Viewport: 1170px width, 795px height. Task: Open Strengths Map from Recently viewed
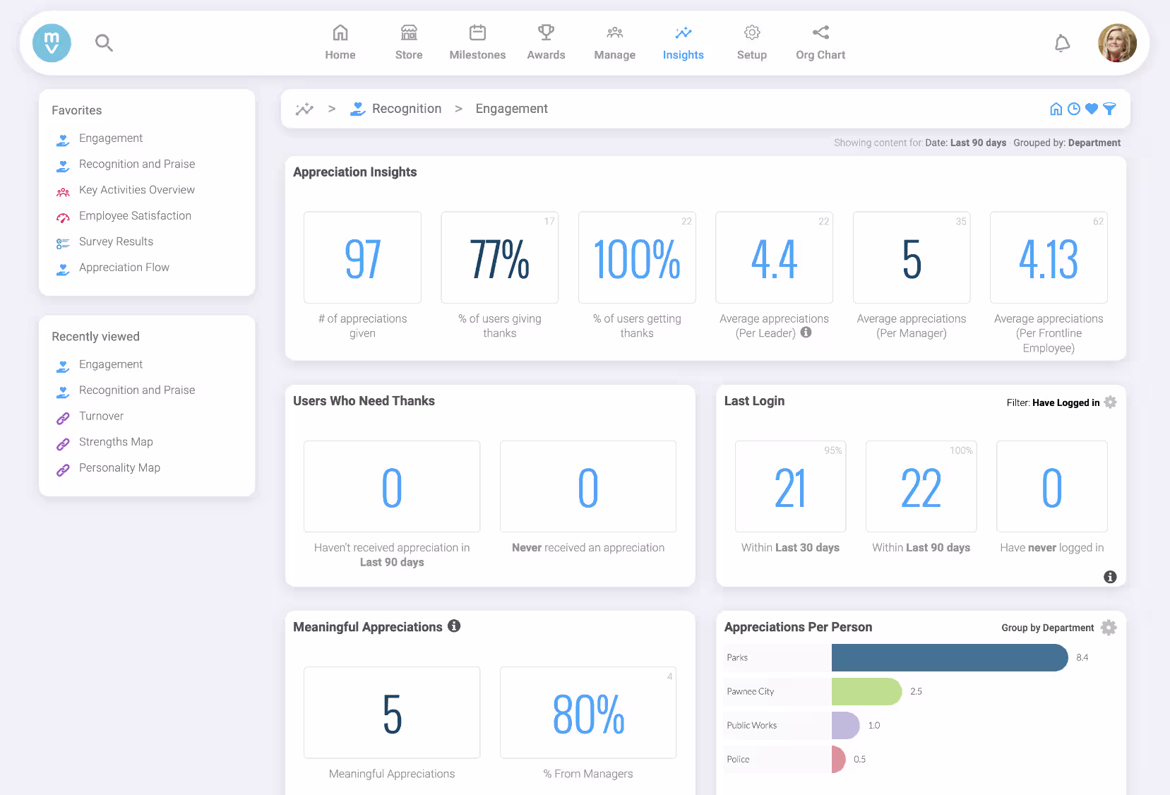(116, 441)
